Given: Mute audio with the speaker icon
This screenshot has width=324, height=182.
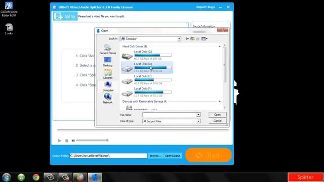Looking at the screenshot, I should tap(73, 141).
